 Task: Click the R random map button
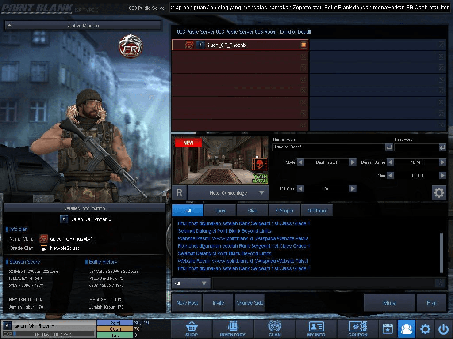click(180, 192)
